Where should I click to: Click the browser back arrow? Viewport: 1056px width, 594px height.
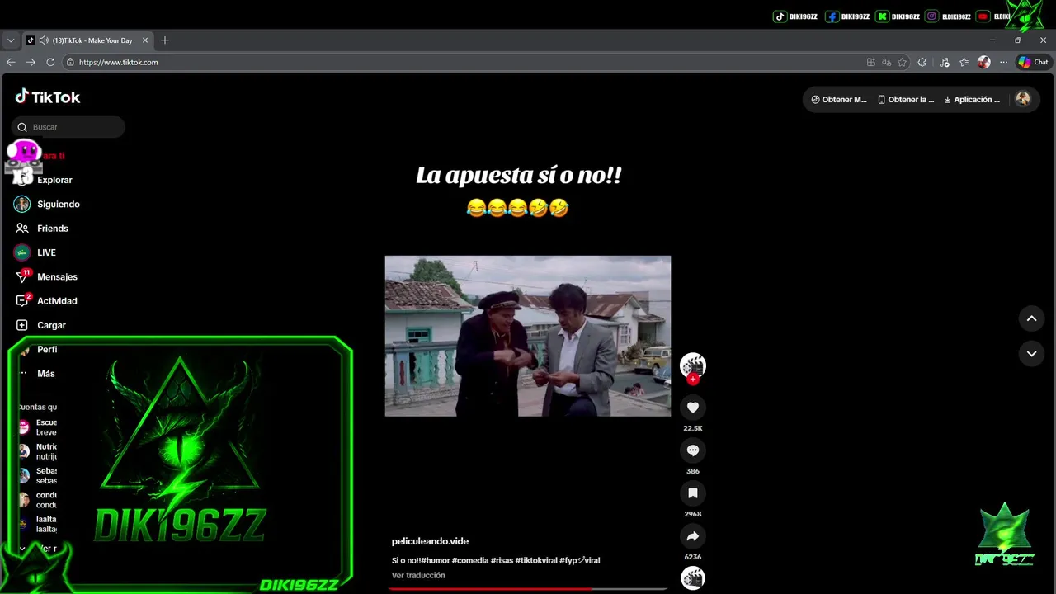click(11, 62)
